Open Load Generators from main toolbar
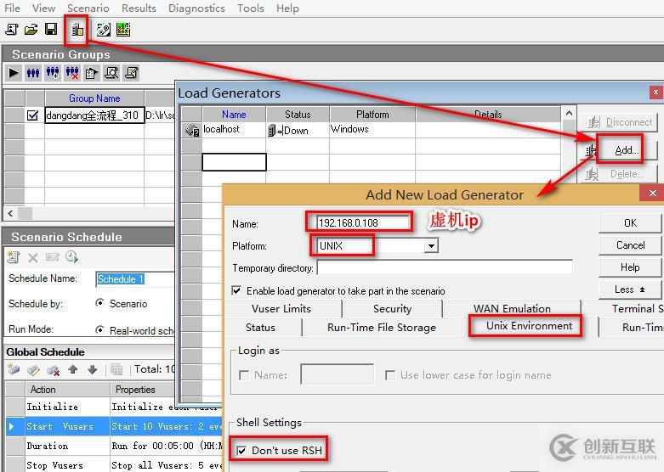Viewport: 664px width, 472px height. coord(77,29)
